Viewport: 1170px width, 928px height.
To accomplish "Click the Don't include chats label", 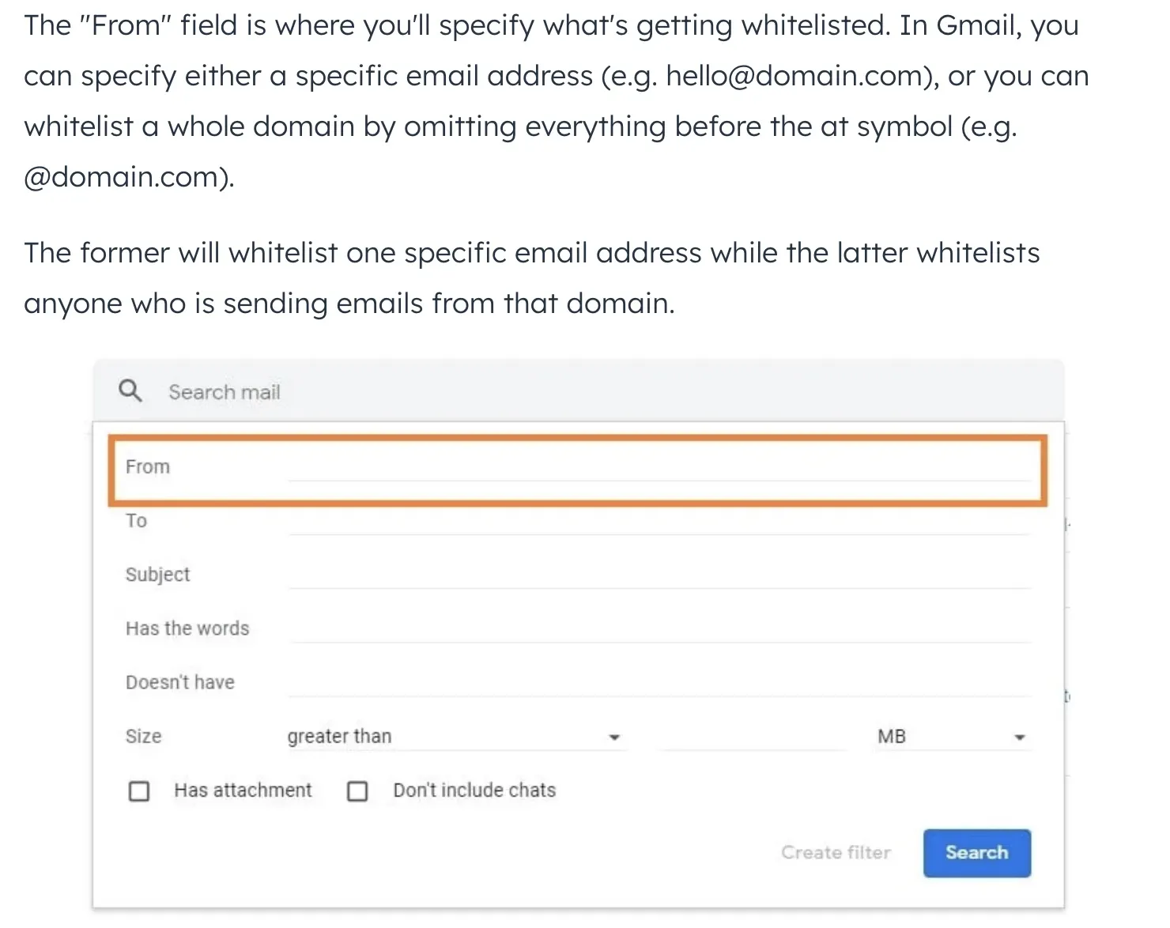I will (474, 790).
